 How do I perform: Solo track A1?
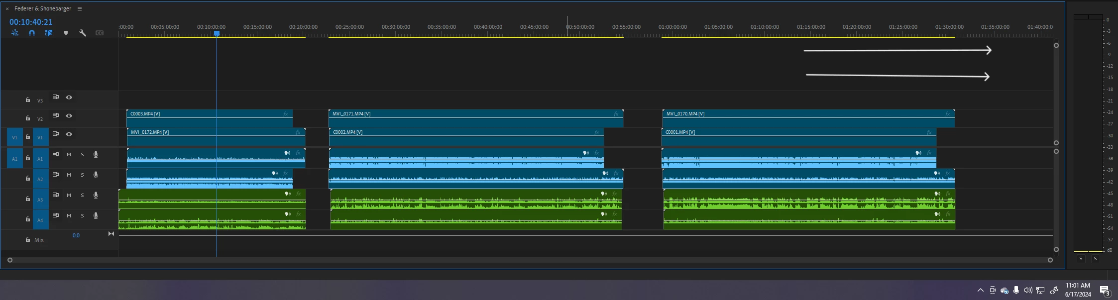click(82, 155)
